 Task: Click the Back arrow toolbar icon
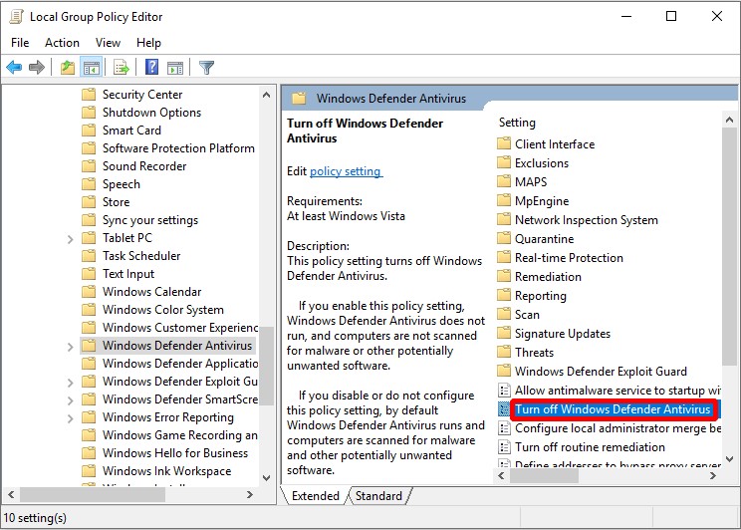click(x=14, y=68)
